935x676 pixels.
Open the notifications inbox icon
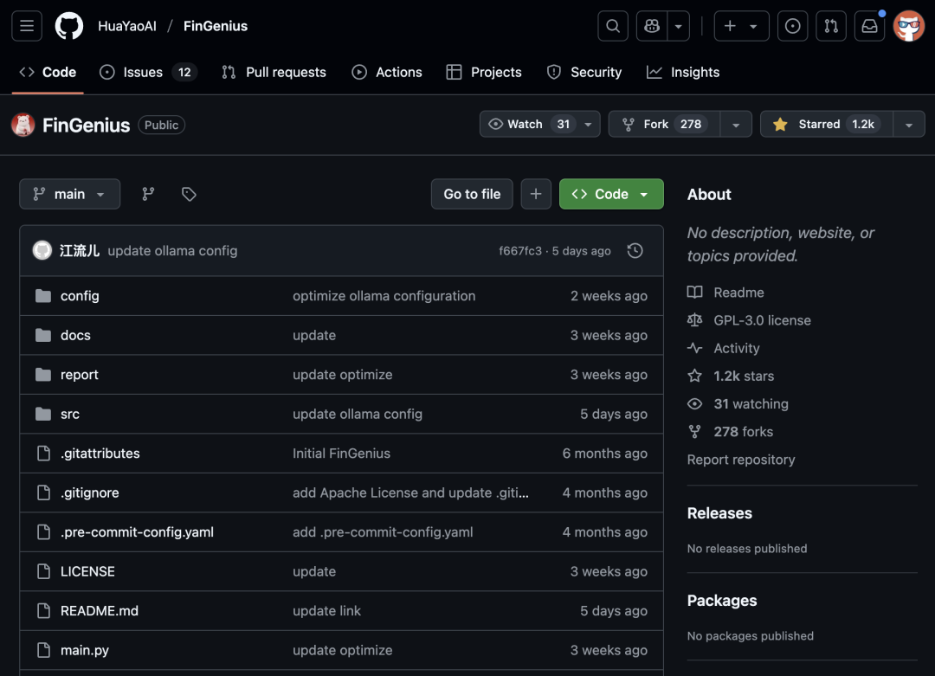pos(869,26)
